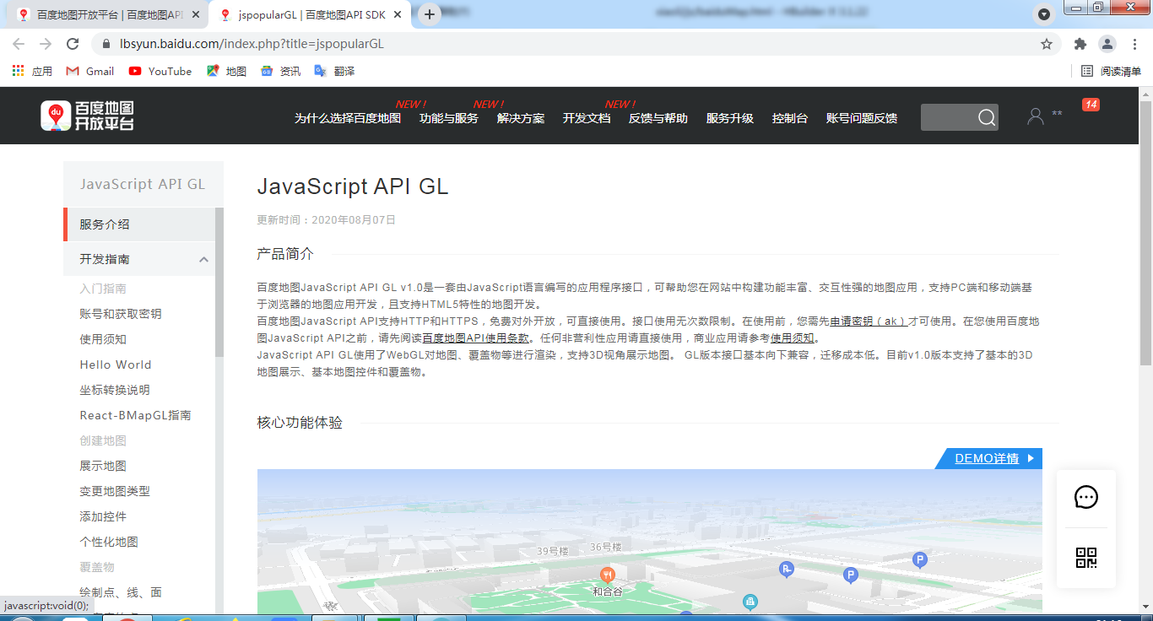Select Hello World in sidebar
Image resolution: width=1153 pixels, height=621 pixels.
116,365
